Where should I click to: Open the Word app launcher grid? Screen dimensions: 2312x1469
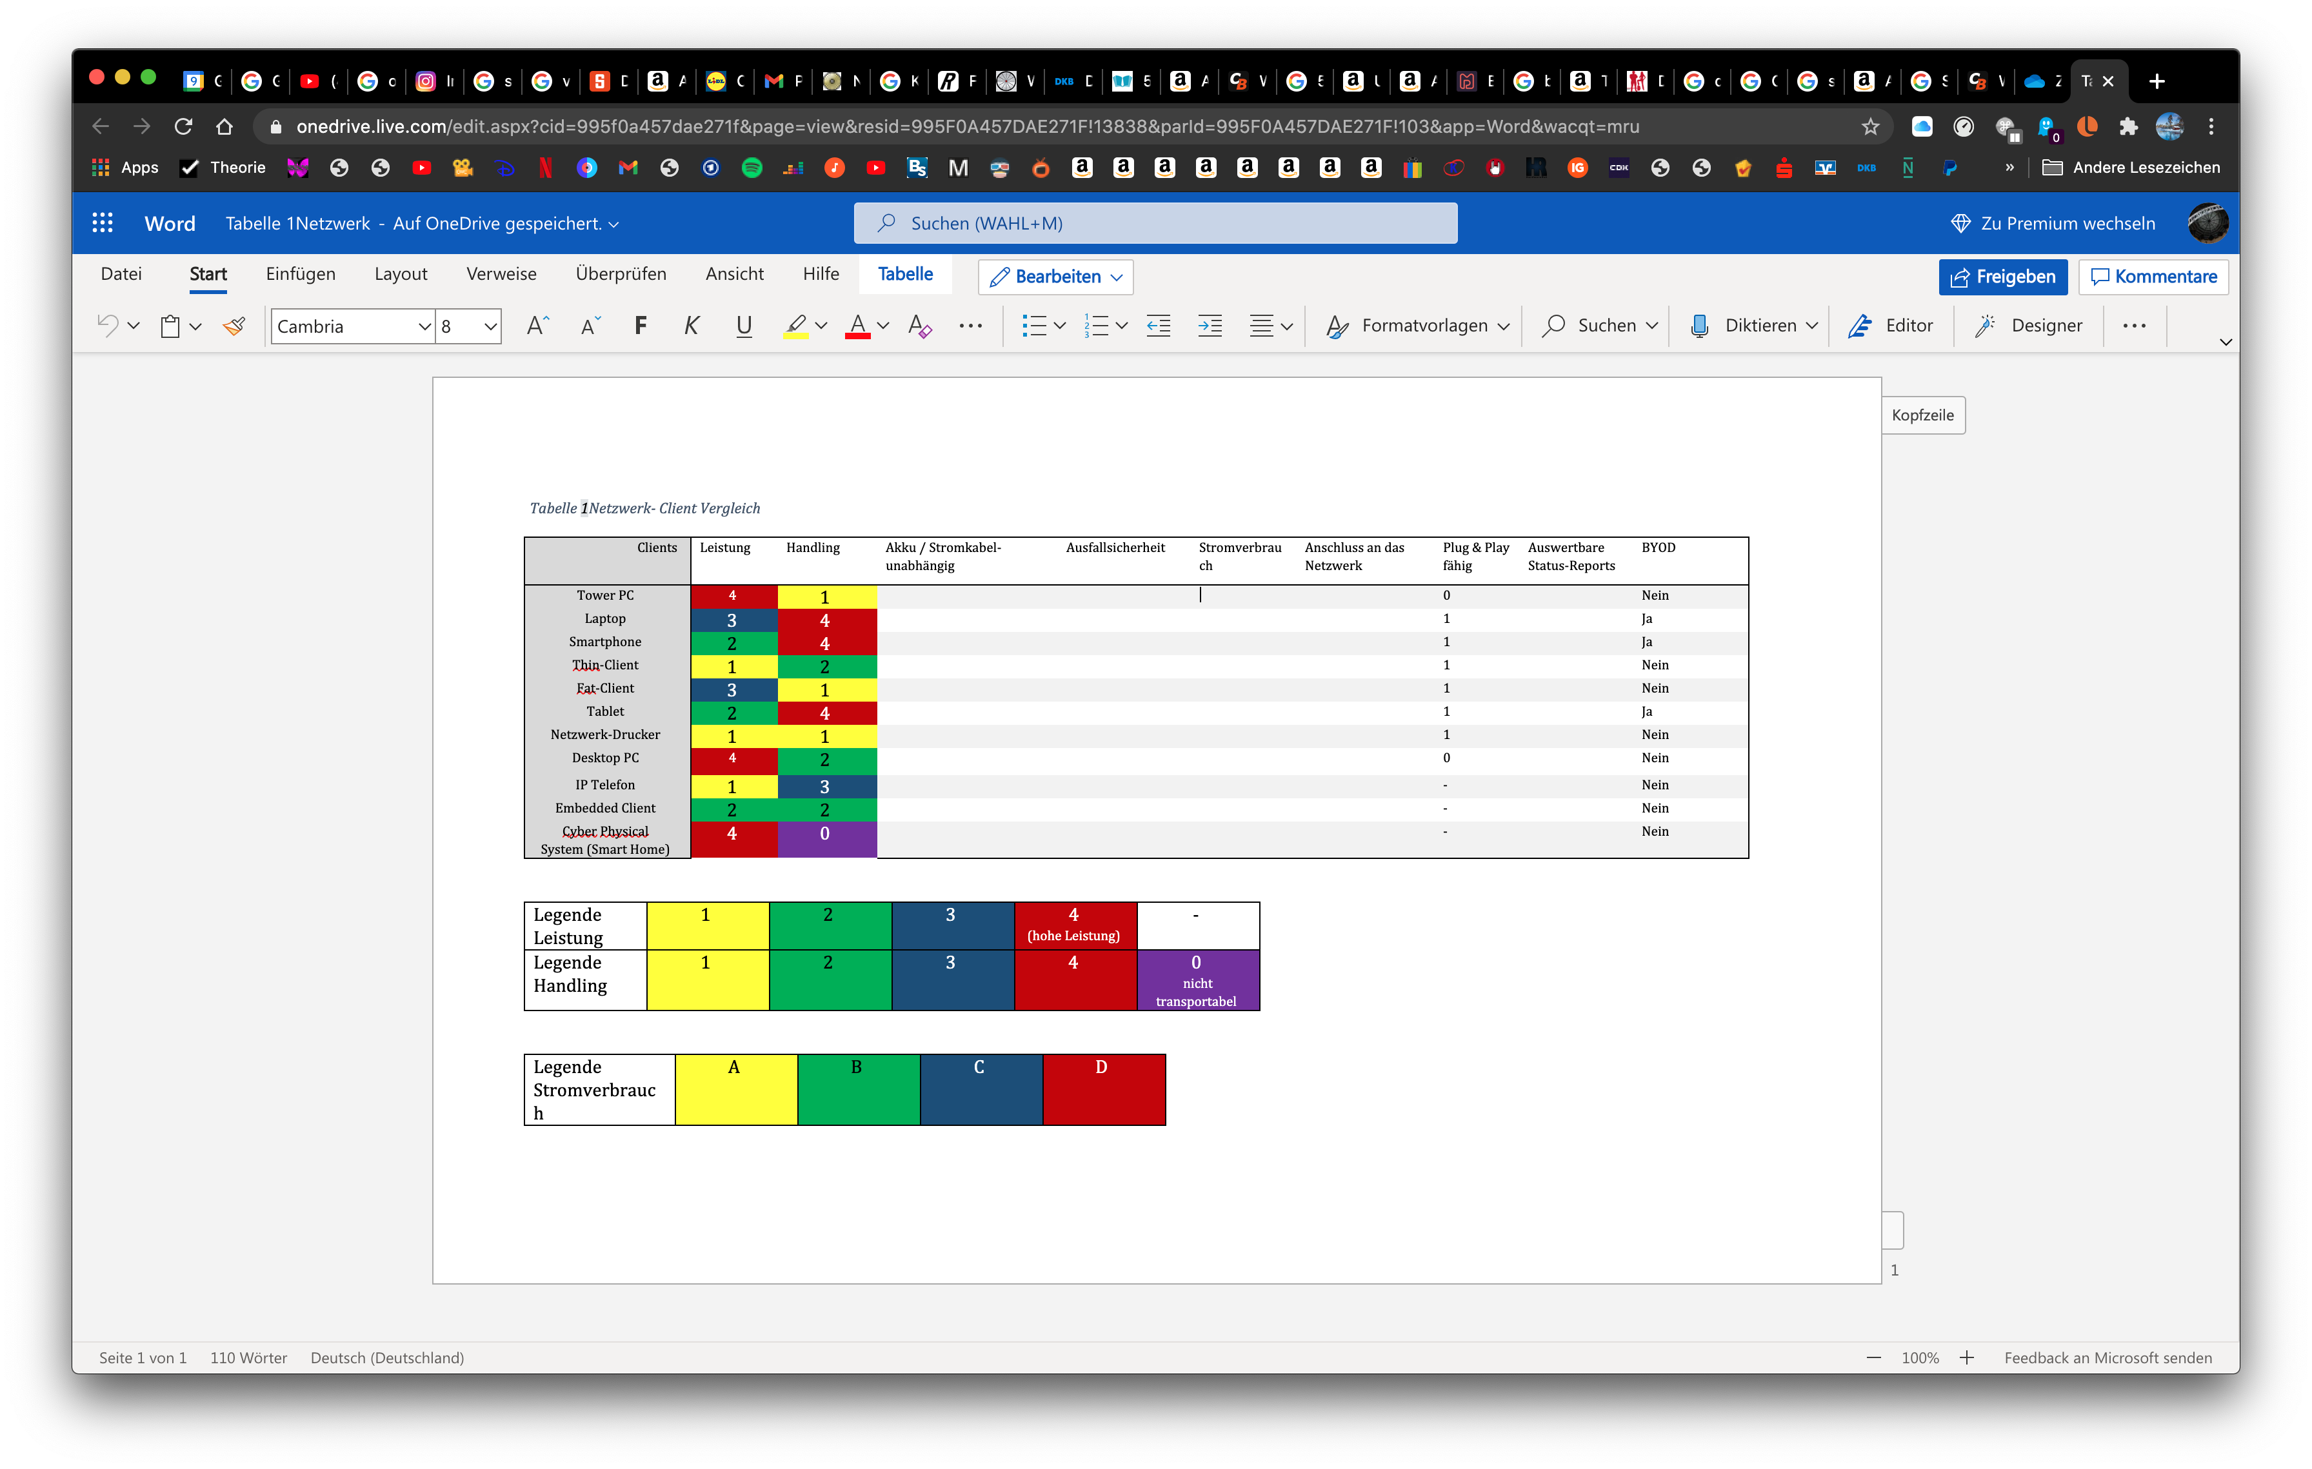coord(103,224)
